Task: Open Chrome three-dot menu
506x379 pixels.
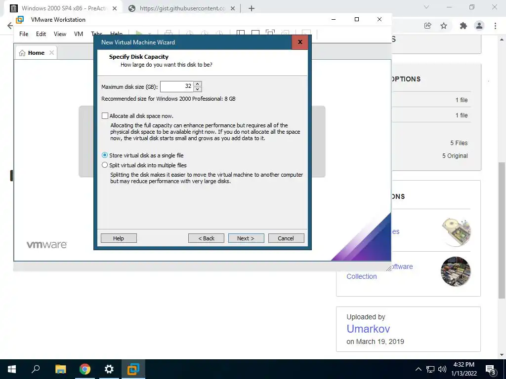Action: coord(495,26)
